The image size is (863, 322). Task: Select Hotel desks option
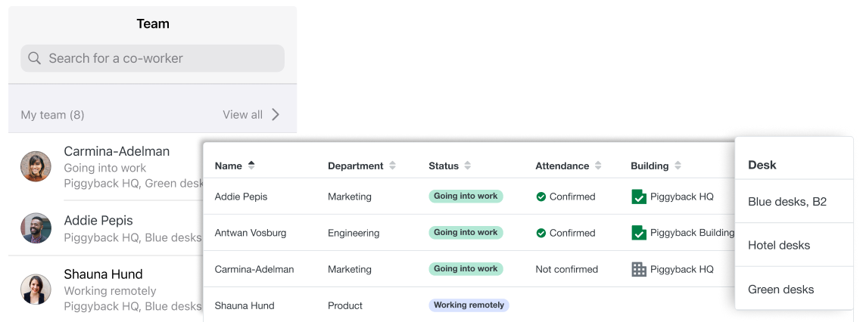pyautogui.click(x=779, y=245)
